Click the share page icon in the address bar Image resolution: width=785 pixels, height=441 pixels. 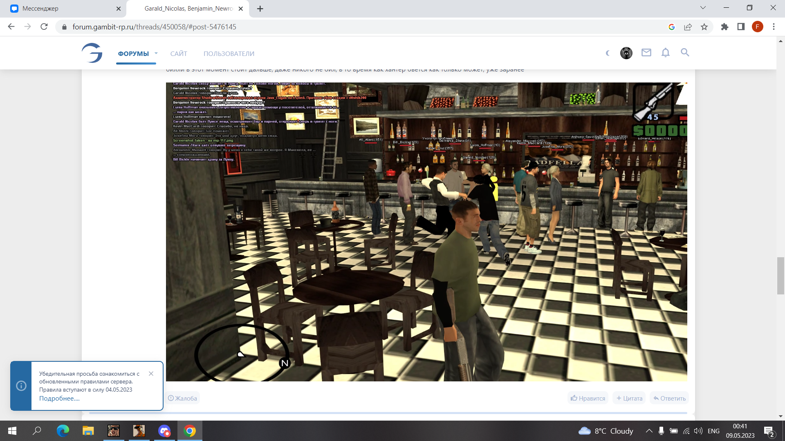(x=688, y=27)
